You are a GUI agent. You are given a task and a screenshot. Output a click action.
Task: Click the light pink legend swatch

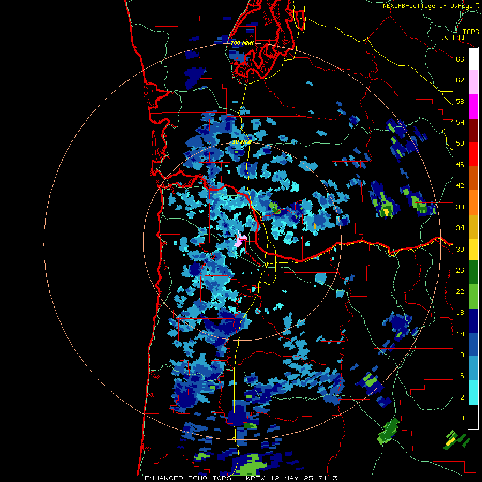pyautogui.click(x=473, y=82)
